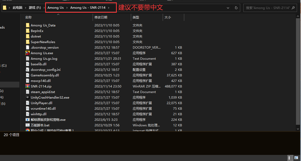Select the file name Among Us.exe
Image resolution: width=301 pixels, height=161 pixels.
click(x=42, y=53)
